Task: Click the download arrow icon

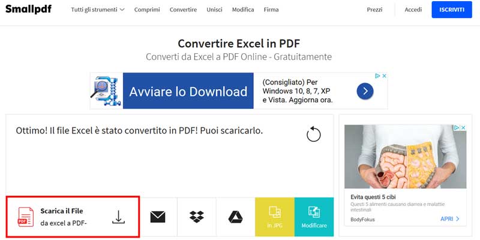Action: pos(118,217)
